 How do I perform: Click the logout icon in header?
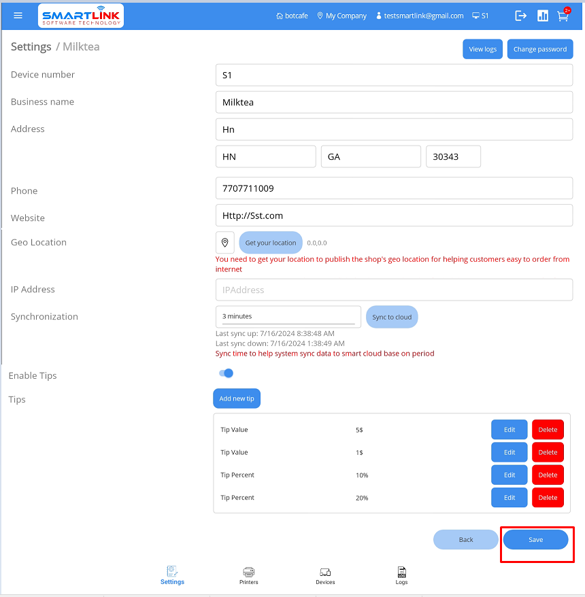click(521, 16)
